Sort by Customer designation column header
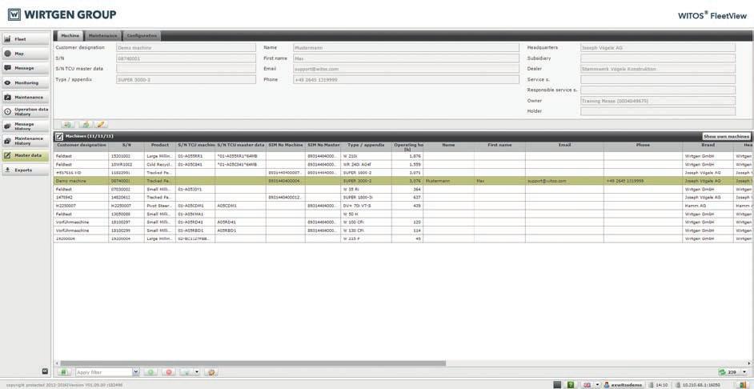Image resolution: width=754 pixels, height=389 pixels. (x=81, y=145)
